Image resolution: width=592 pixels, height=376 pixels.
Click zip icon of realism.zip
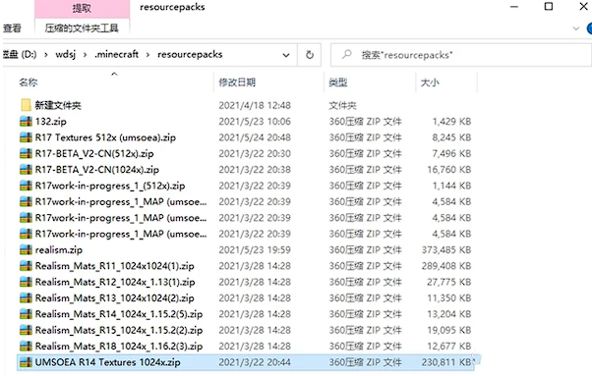click(26, 249)
